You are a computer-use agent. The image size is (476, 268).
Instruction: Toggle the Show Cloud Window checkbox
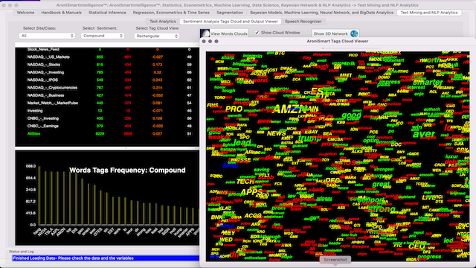[257, 33]
